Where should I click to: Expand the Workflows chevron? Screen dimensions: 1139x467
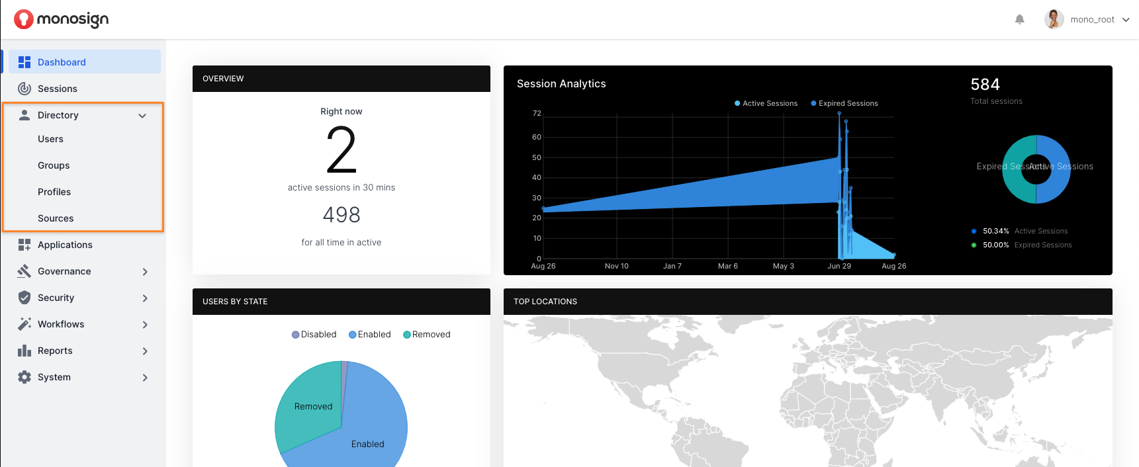coord(145,325)
